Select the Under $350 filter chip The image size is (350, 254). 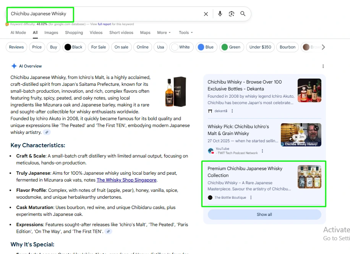tap(260, 47)
